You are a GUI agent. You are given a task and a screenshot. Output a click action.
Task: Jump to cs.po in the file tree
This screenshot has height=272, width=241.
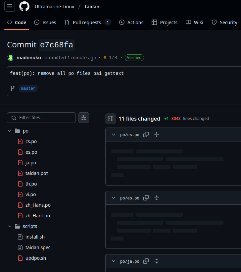pyautogui.click(x=31, y=141)
